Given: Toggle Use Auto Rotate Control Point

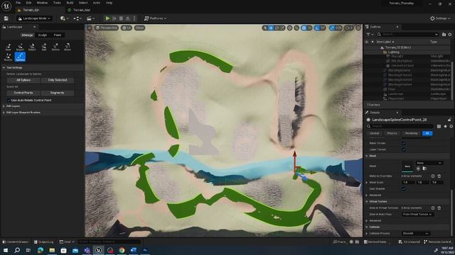Looking at the screenshot, I should pos(9,100).
